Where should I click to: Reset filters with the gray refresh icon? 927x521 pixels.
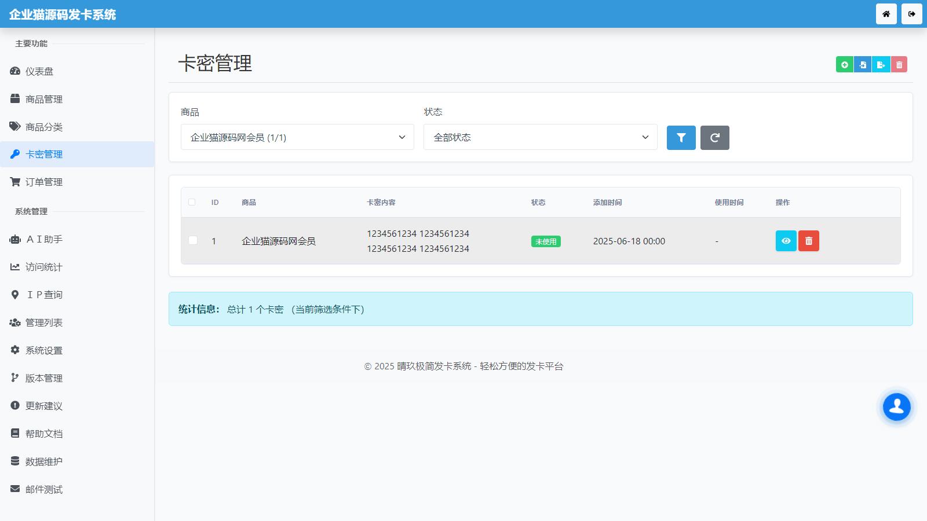point(714,138)
